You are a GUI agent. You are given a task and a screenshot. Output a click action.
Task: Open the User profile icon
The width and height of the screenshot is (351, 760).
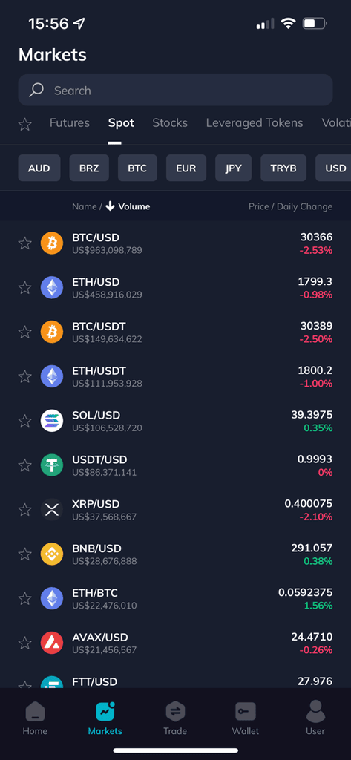315,712
